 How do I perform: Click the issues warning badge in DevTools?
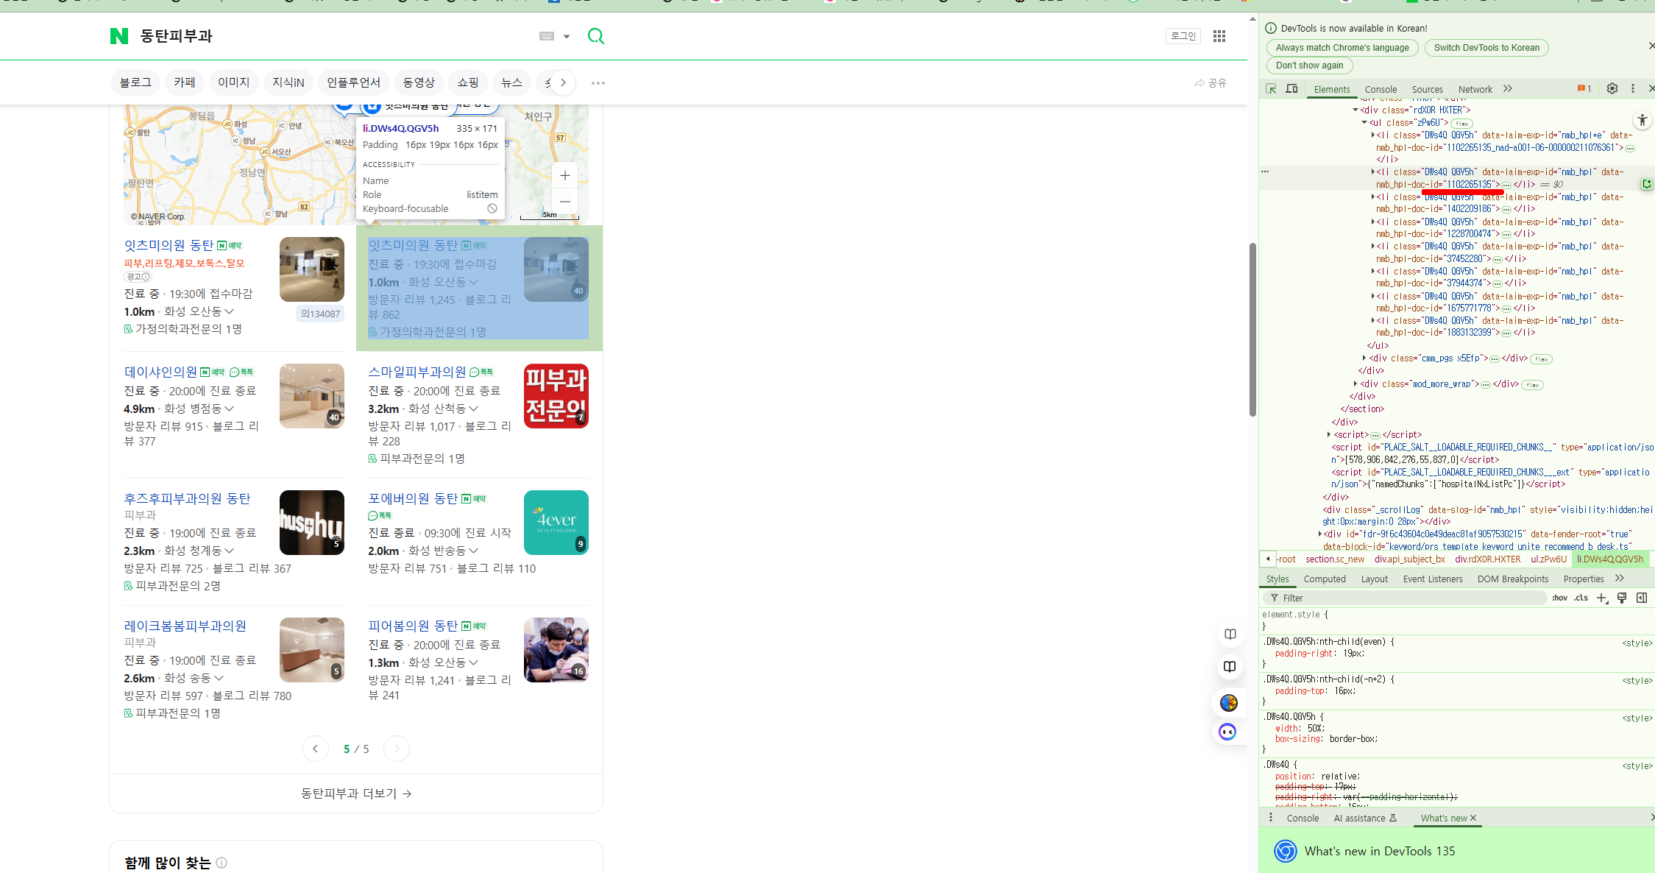pyautogui.click(x=1584, y=88)
